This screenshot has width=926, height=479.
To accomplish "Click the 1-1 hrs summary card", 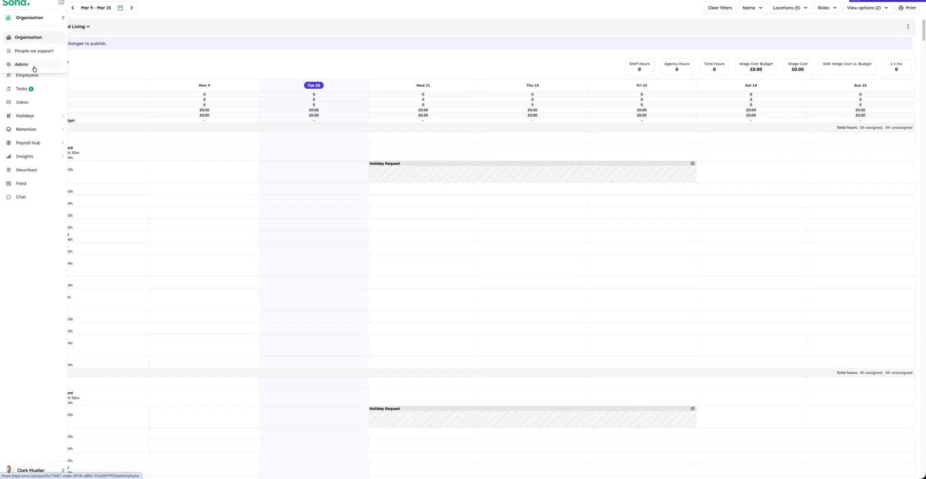I will [896, 67].
